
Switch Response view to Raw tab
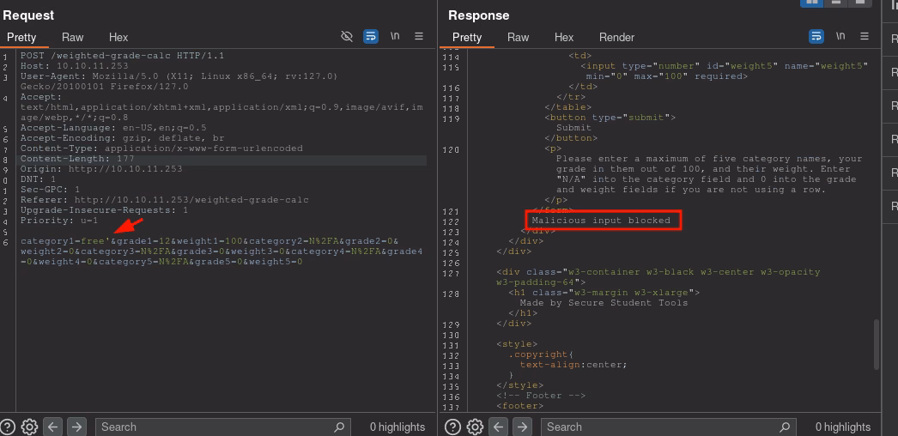click(519, 37)
